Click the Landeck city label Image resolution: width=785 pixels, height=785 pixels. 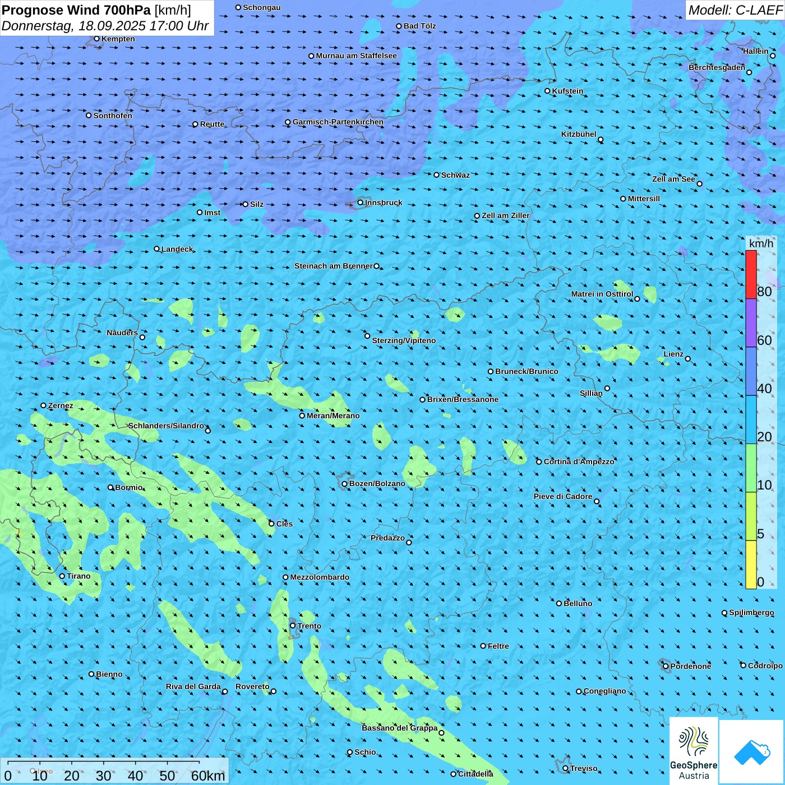[x=177, y=249]
